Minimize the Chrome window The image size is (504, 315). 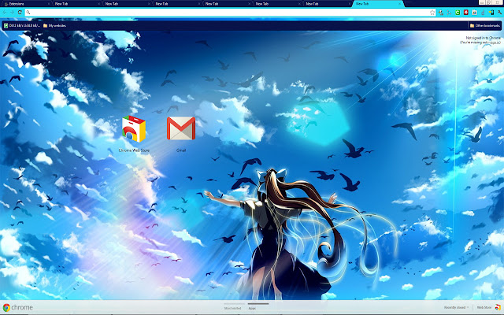(x=482, y=2)
